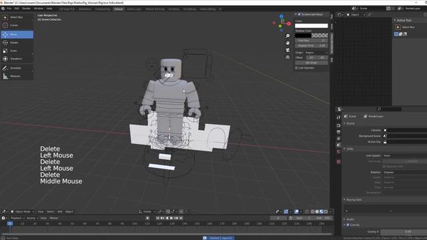Open the File menu

pos(9,9)
